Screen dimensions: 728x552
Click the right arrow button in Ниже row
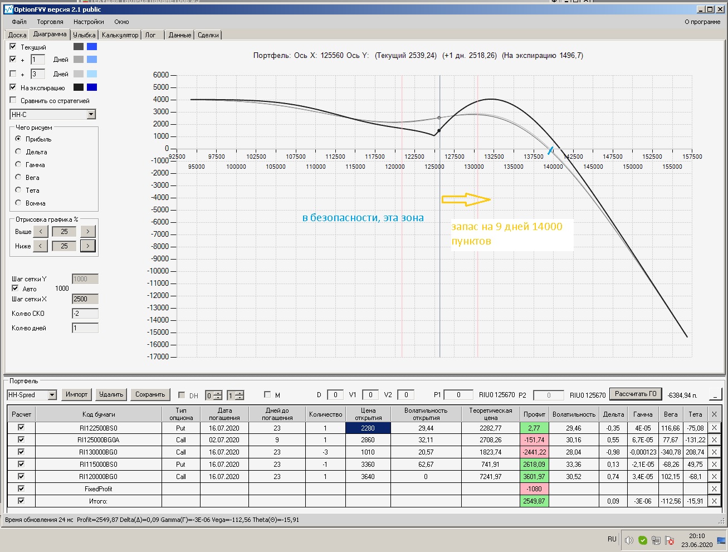pos(88,246)
